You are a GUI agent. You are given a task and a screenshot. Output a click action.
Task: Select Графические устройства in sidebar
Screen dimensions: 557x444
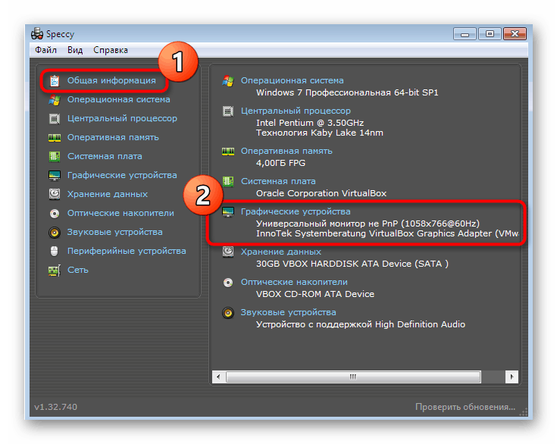point(122,175)
